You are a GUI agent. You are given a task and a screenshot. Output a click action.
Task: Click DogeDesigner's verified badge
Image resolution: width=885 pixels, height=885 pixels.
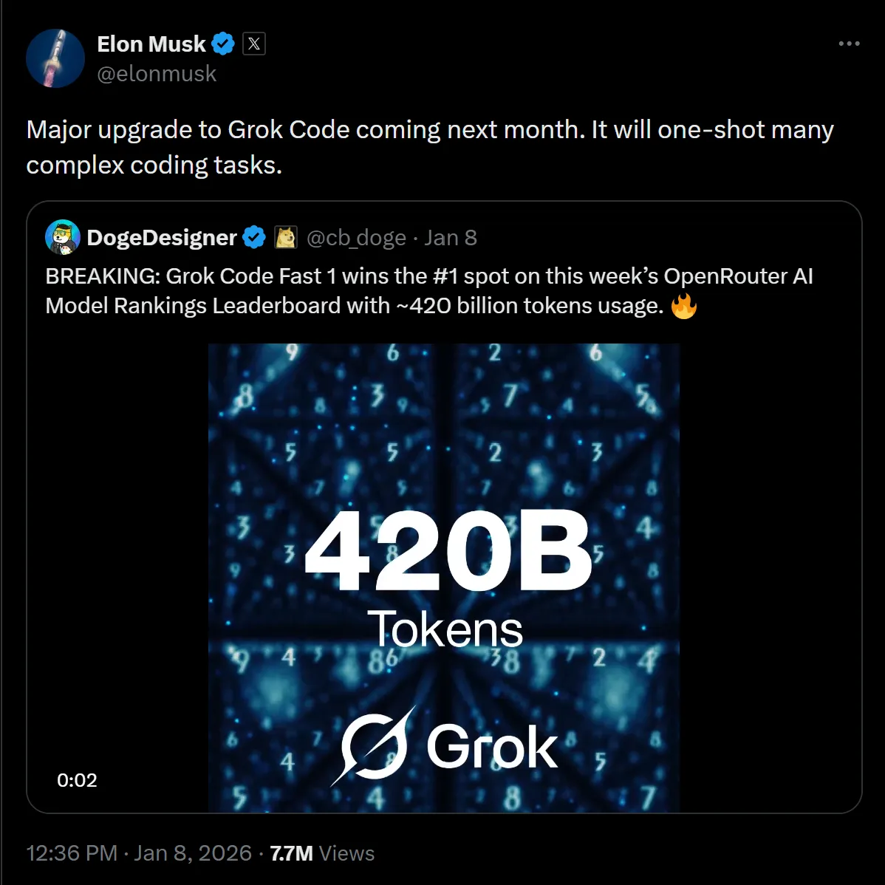point(253,237)
